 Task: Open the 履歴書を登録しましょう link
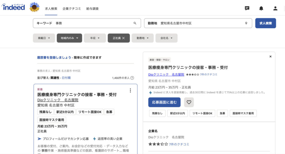point(54,57)
